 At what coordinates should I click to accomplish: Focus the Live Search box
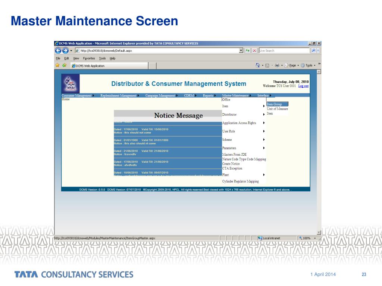(284, 51)
